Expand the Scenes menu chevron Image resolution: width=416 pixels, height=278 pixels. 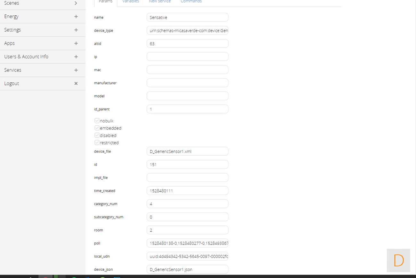click(x=76, y=3)
